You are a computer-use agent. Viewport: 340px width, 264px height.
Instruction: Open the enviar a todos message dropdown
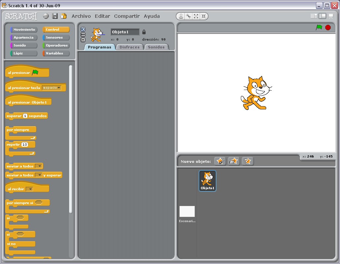39,166
